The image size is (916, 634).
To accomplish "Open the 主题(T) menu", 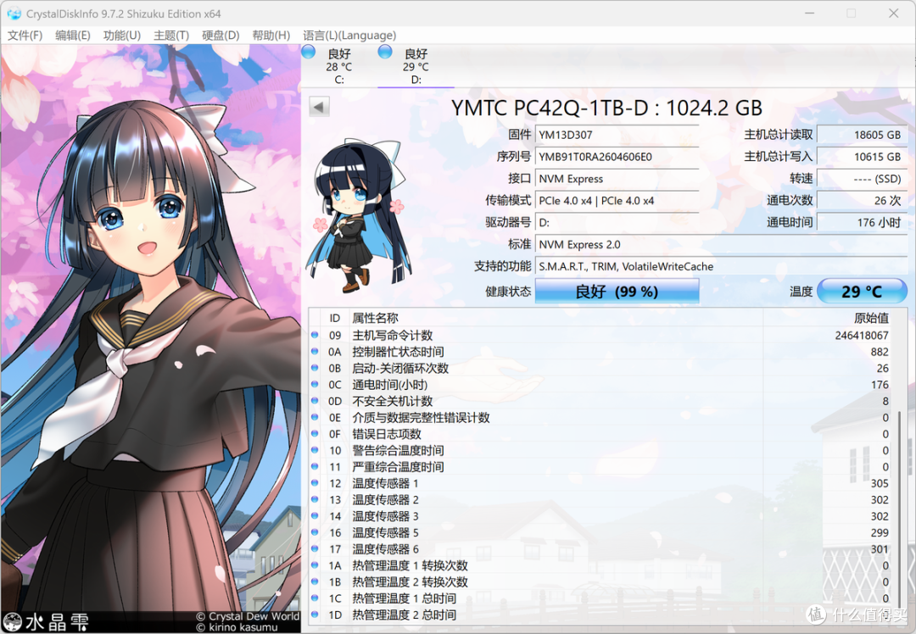I will [171, 35].
